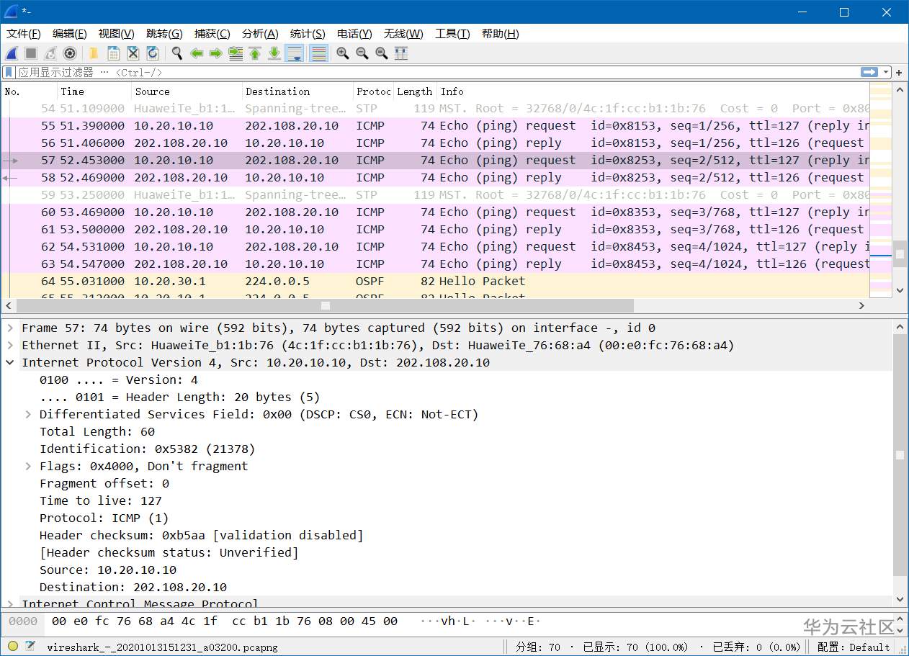Sort by the Destination column header

tap(277, 91)
